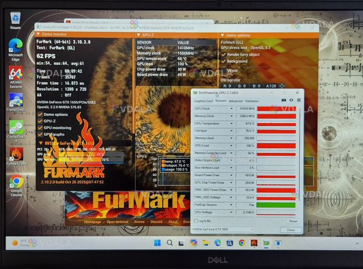
Task: Open the PerfCap Reason sensor dropdown
Action: pos(231,204)
